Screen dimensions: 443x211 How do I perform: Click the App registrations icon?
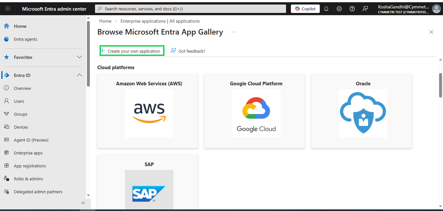[6, 165]
